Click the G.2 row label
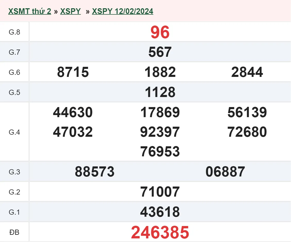The height and width of the screenshot is (242, 291). [14, 192]
